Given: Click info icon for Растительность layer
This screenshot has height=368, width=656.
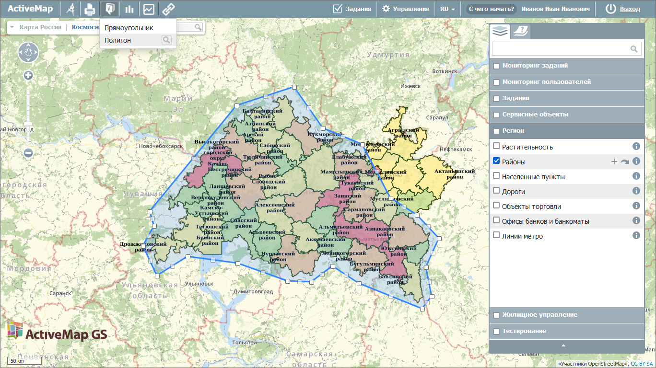Looking at the screenshot, I should click(x=636, y=147).
